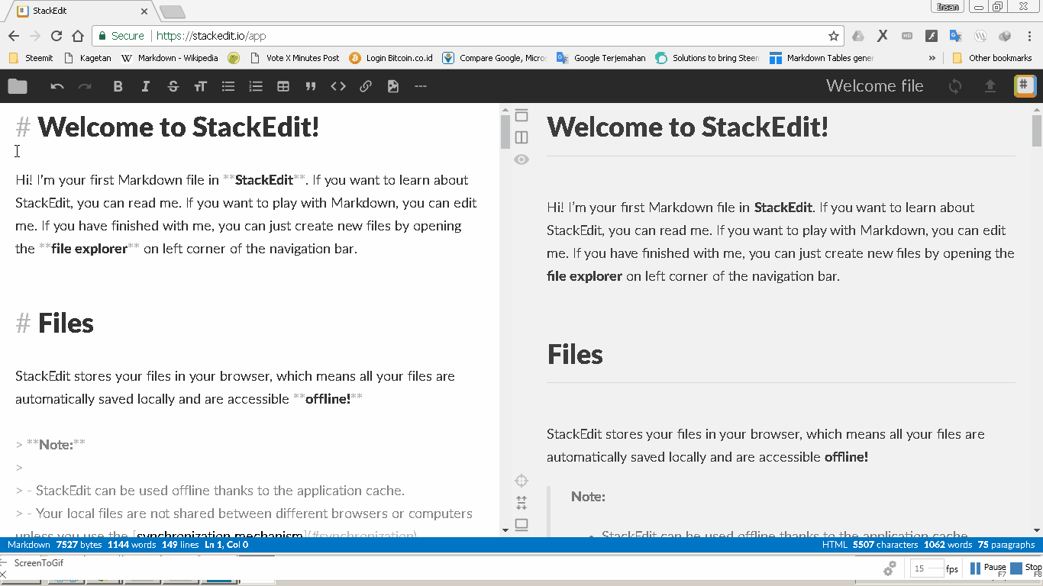Screen dimensions: 1043x586
Task: Open Login Bitcoin.co.id bookmark
Action: pos(391,58)
